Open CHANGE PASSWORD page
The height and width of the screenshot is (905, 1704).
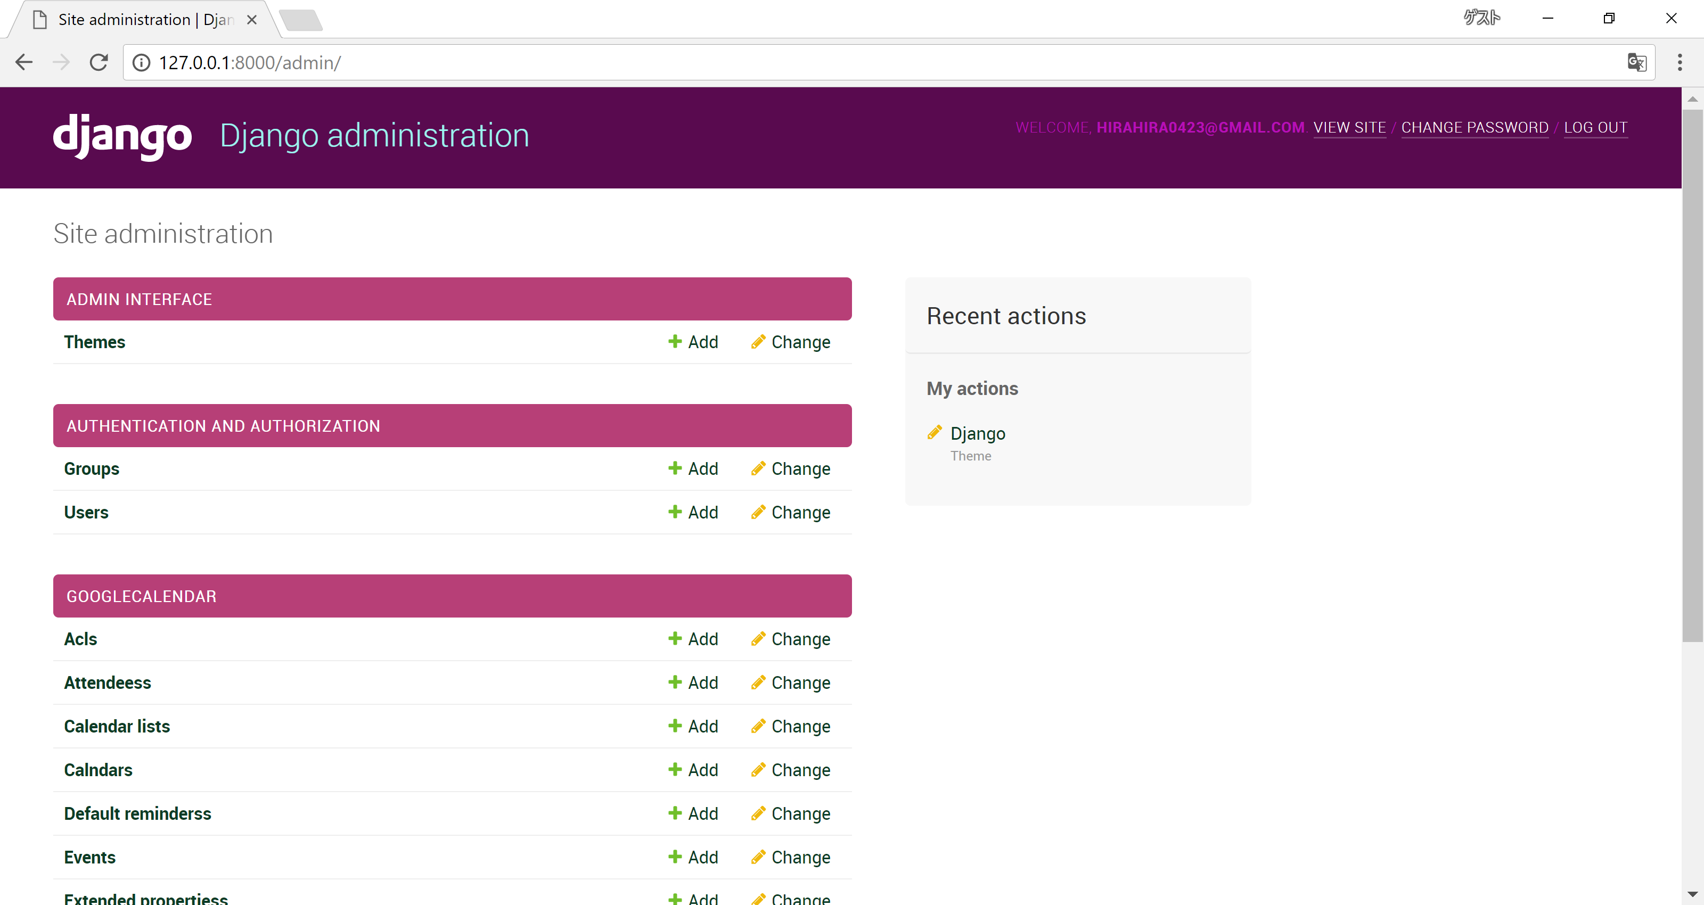(1474, 127)
